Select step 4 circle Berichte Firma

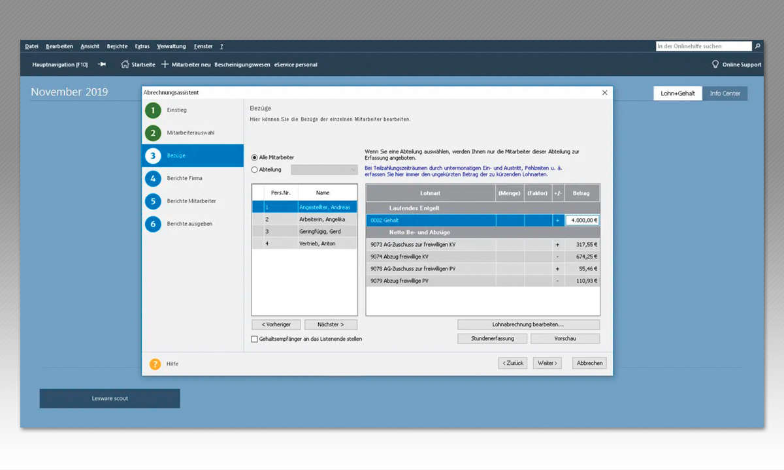click(x=153, y=178)
